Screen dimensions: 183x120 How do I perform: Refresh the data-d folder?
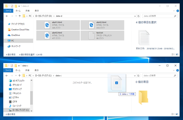click(x=138, y=16)
